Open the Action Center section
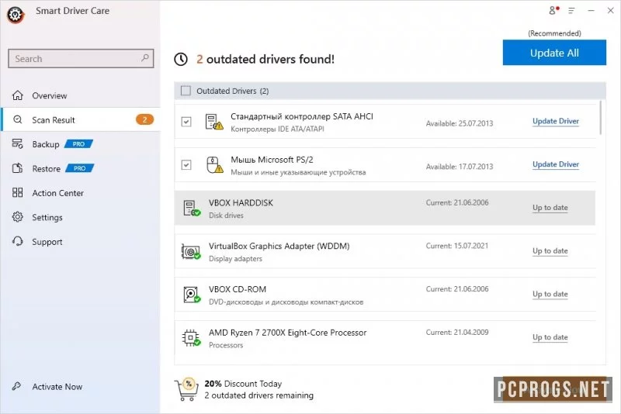 81,193
